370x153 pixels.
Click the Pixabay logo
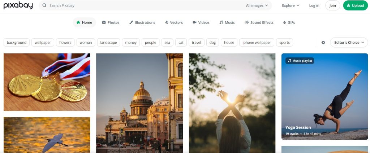pyautogui.click(x=18, y=5)
